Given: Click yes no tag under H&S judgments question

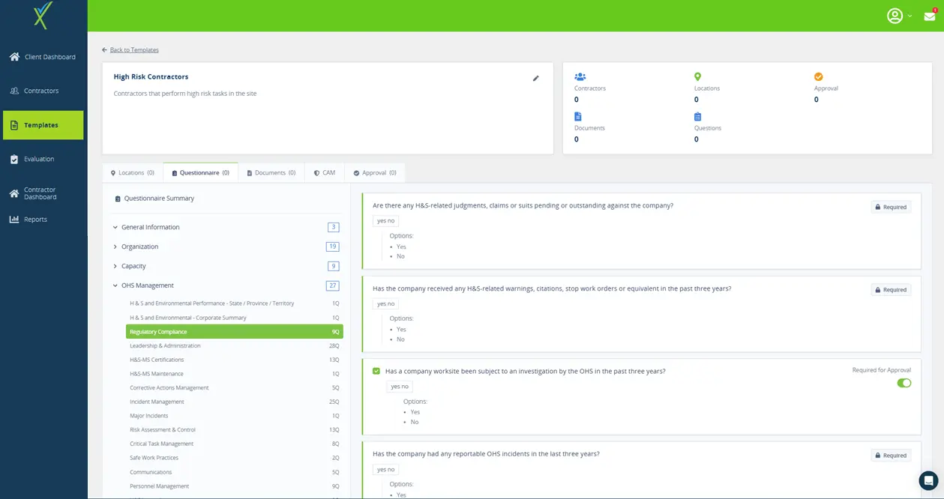Looking at the screenshot, I should pos(385,221).
